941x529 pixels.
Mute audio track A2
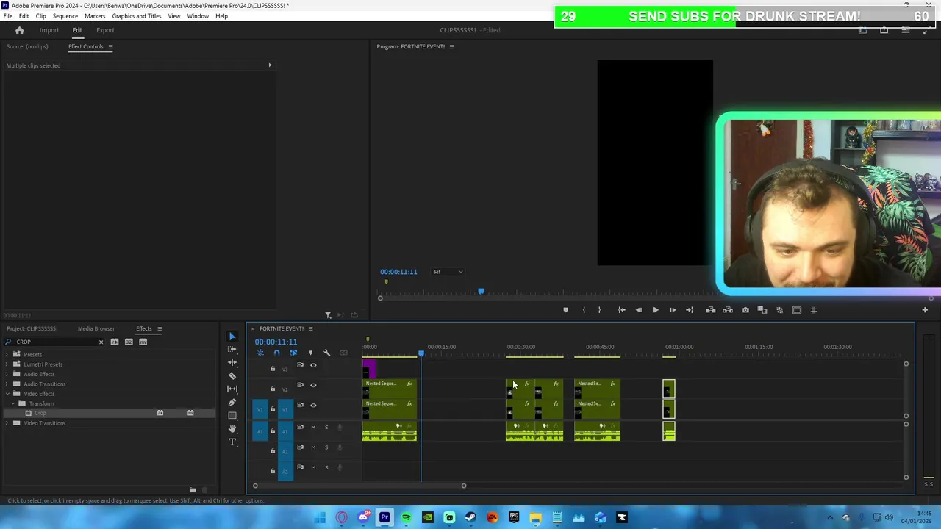pos(313,447)
